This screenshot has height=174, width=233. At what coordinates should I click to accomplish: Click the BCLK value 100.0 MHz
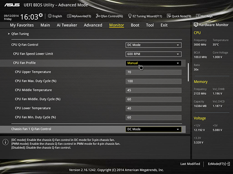click(200, 57)
